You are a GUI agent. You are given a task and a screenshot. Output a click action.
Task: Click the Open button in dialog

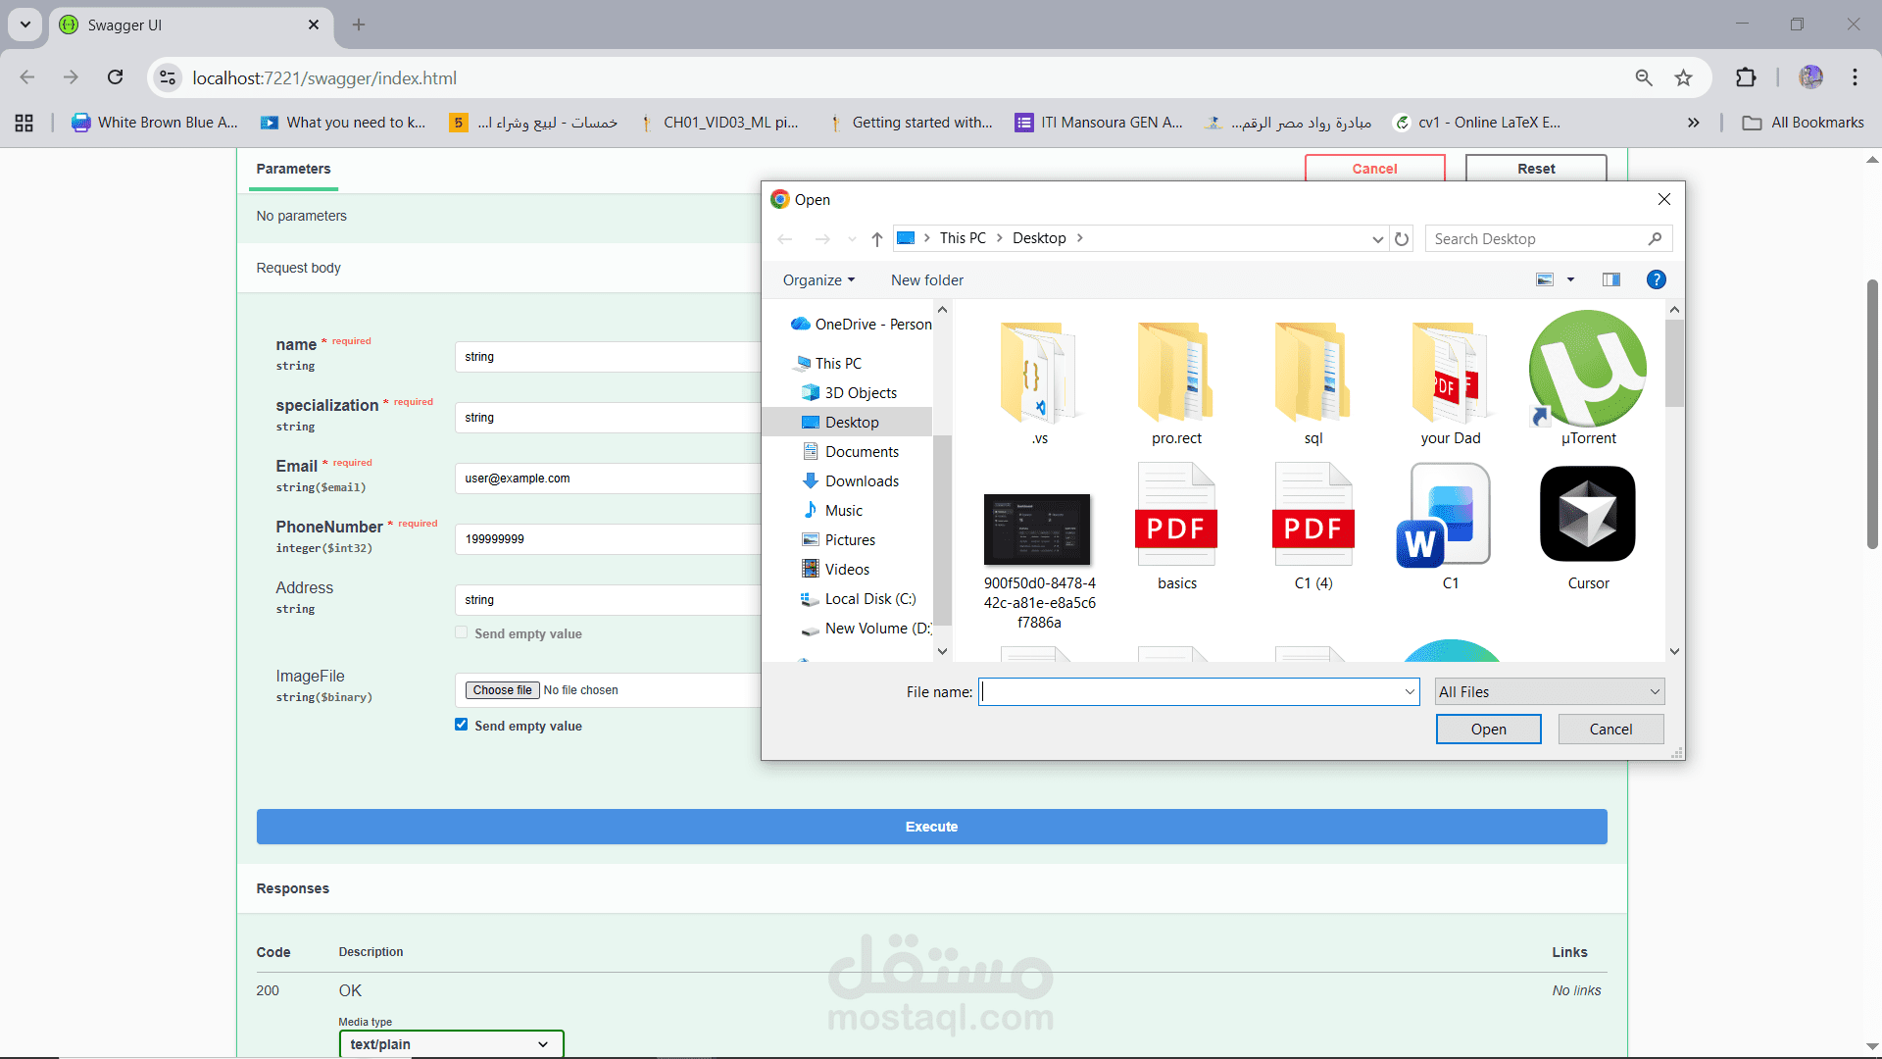pyautogui.click(x=1488, y=729)
